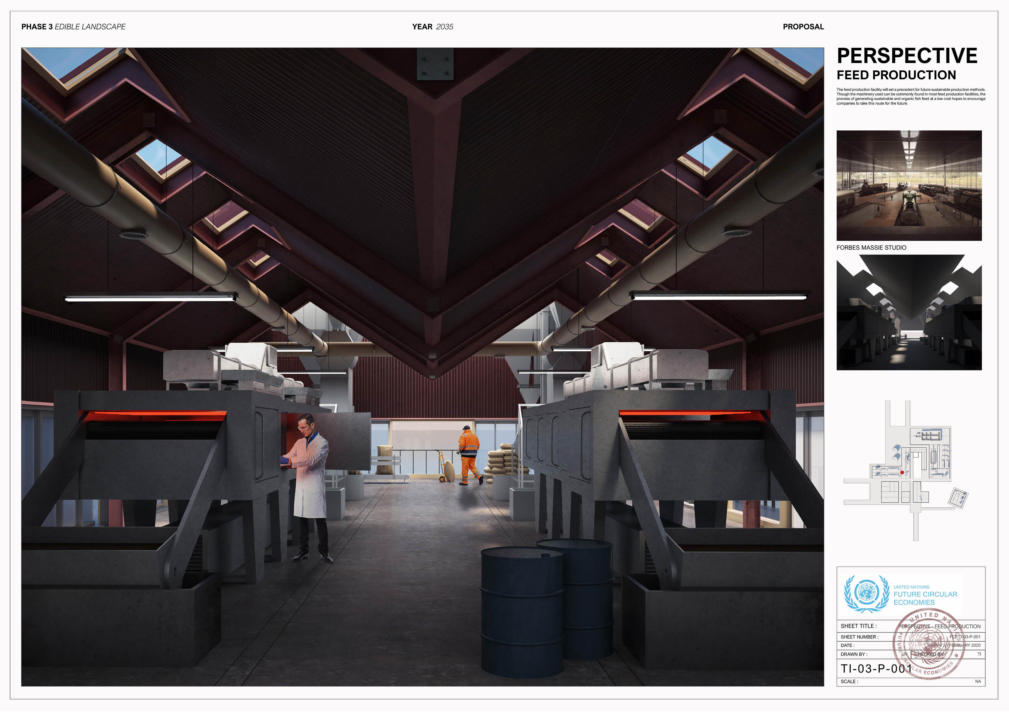Click the YEAR 2035 header label
Image resolution: width=1009 pixels, height=714 pixels.
click(x=433, y=27)
